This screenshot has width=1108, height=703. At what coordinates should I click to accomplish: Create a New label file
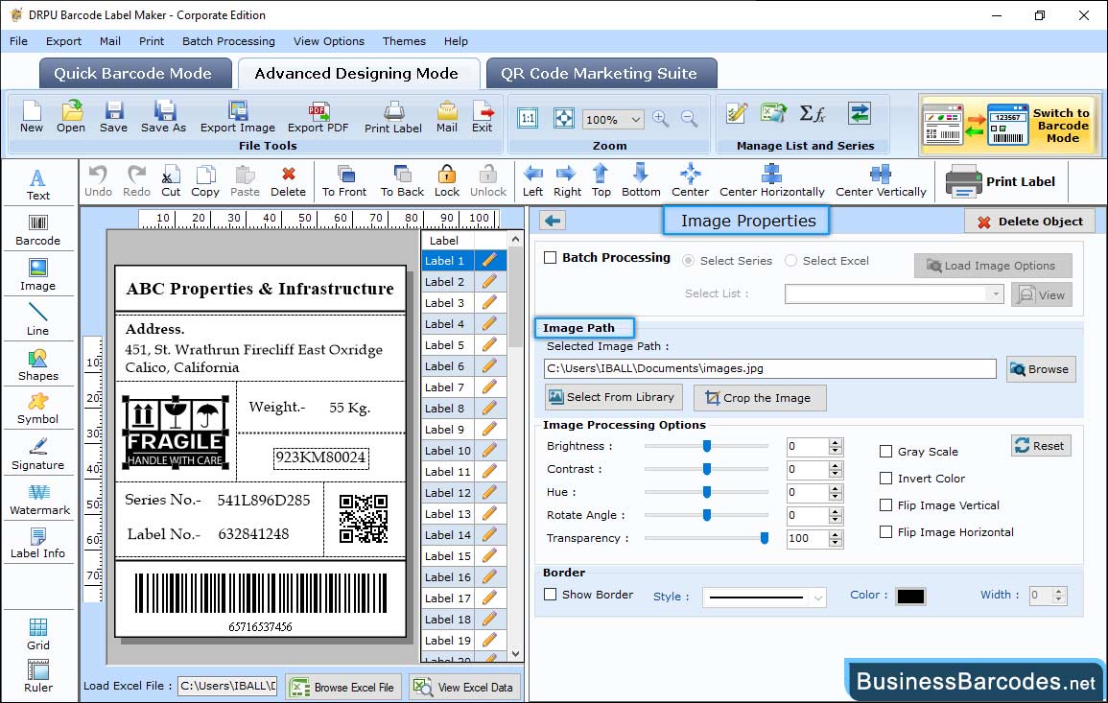[31, 117]
